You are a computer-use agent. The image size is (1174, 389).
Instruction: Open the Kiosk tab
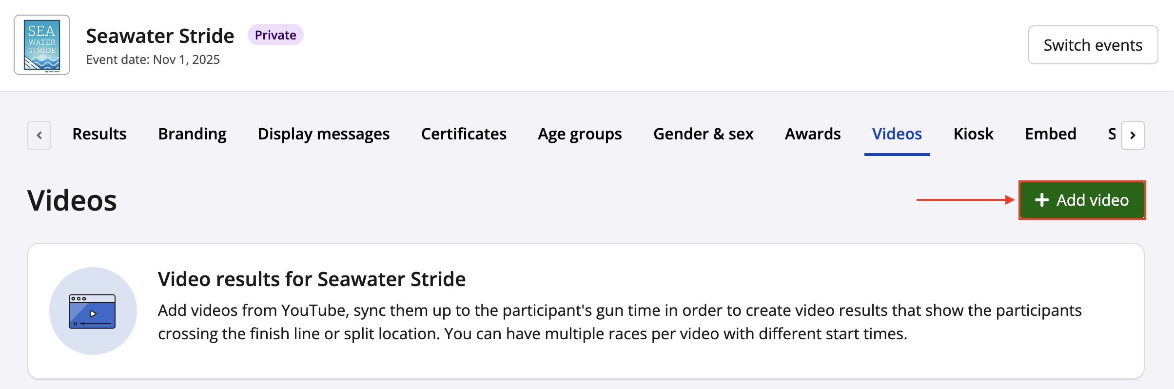coord(973,134)
